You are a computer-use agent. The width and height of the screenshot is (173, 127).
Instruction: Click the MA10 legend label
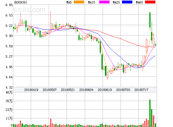91,2
